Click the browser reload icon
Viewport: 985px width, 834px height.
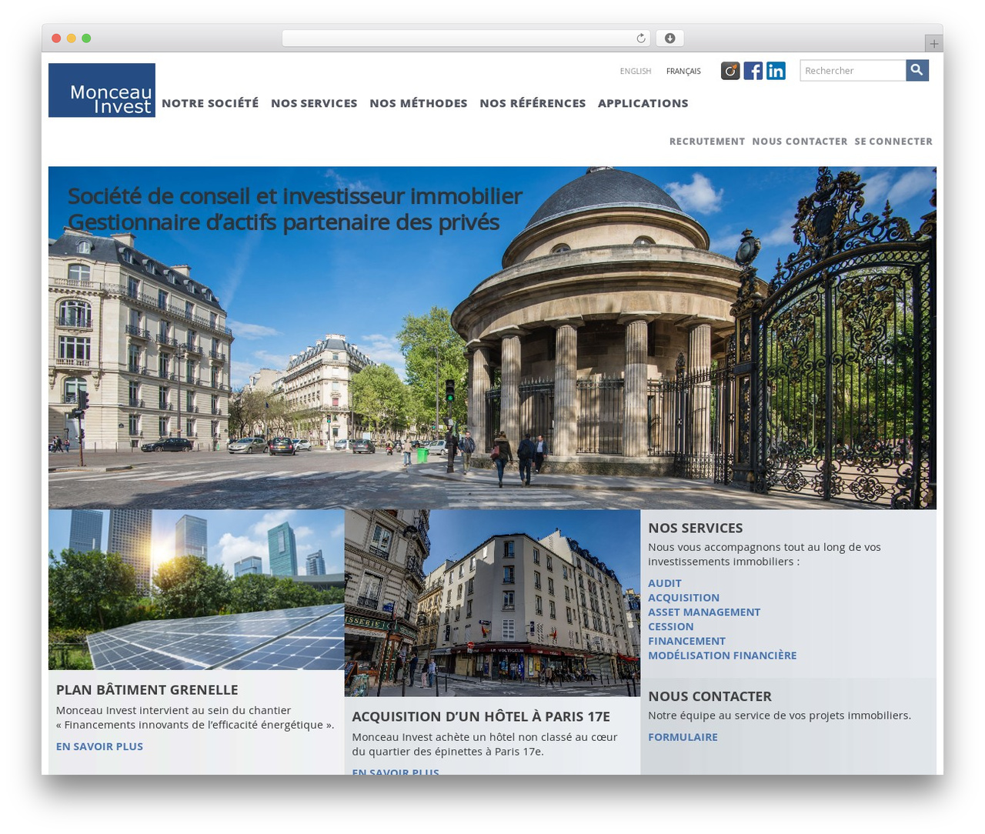tap(640, 38)
